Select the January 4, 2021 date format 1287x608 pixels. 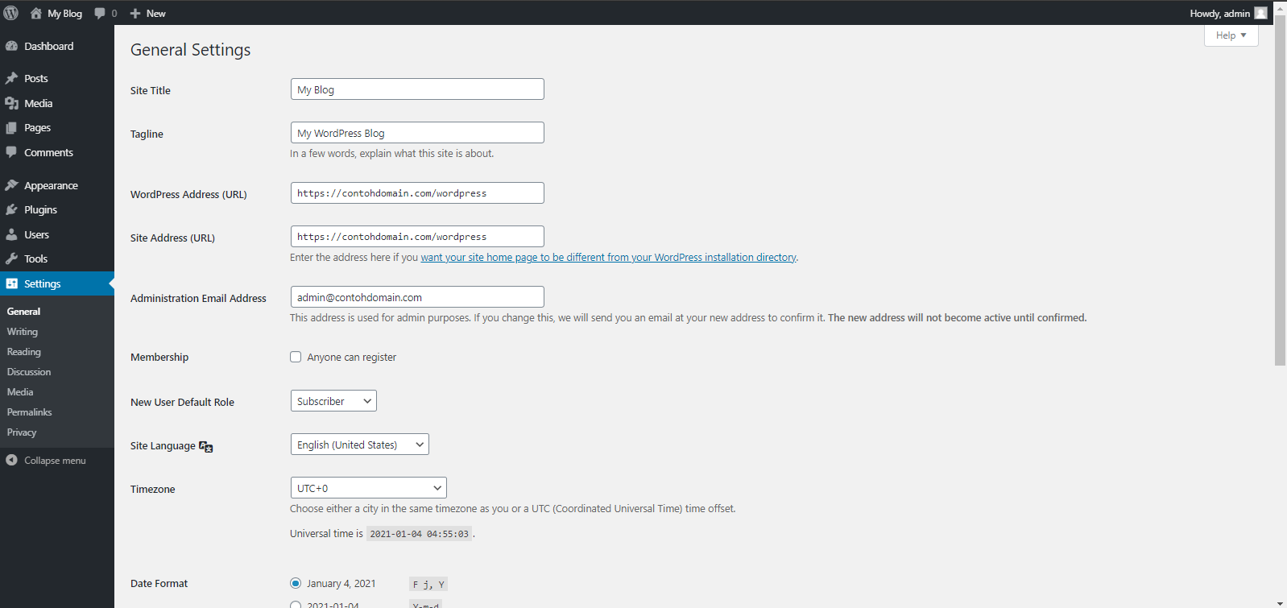click(x=296, y=583)
